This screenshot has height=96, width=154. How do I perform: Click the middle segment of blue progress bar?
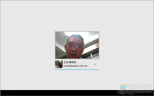tap(77, 69)
